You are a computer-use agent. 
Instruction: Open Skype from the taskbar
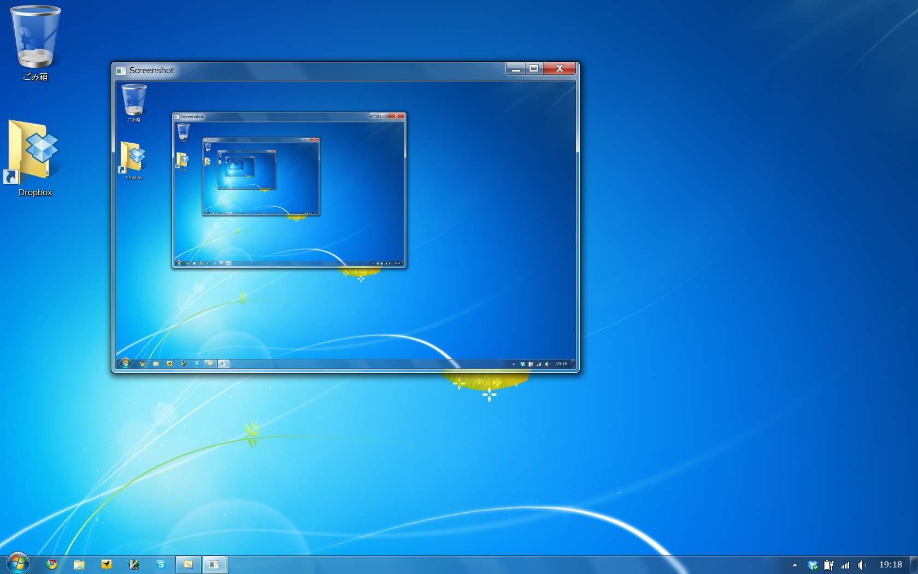[x=161, y=565]
